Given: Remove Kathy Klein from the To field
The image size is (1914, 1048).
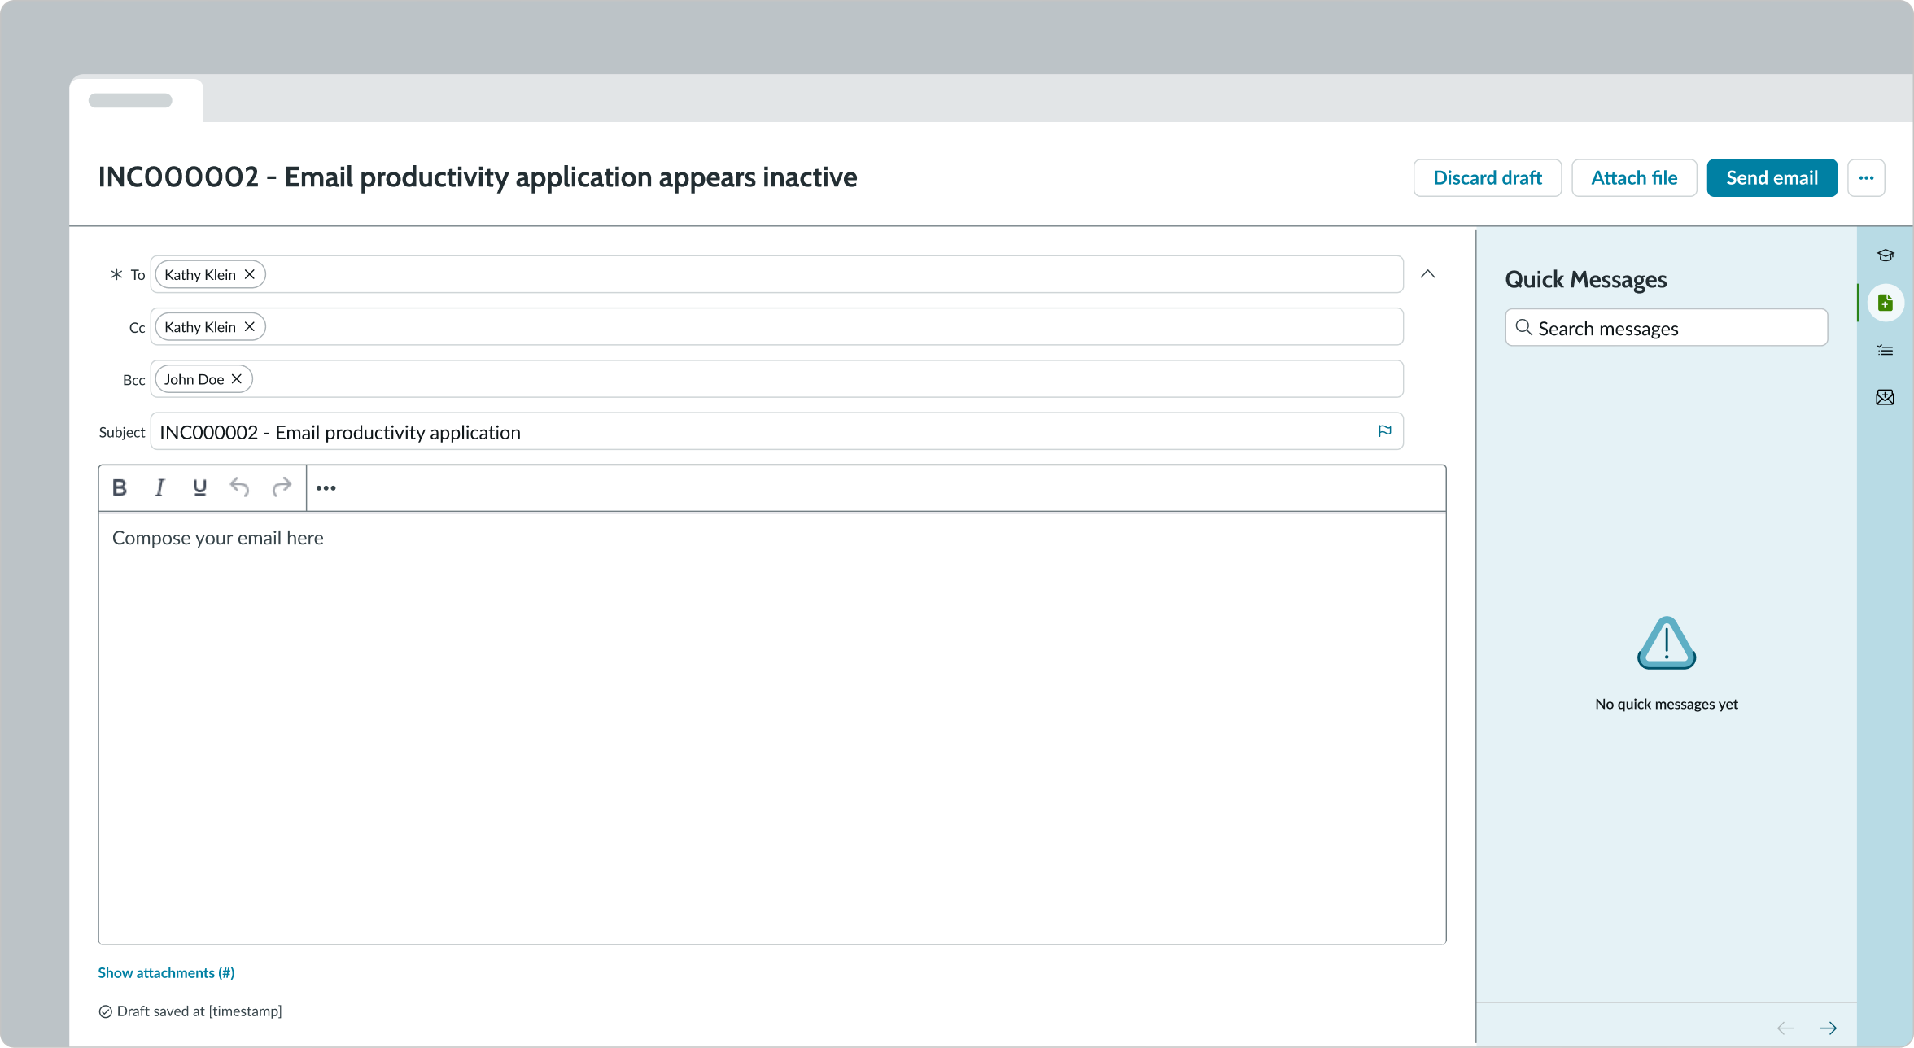Looking at the screenshot, I should click(x=250, y=275).
